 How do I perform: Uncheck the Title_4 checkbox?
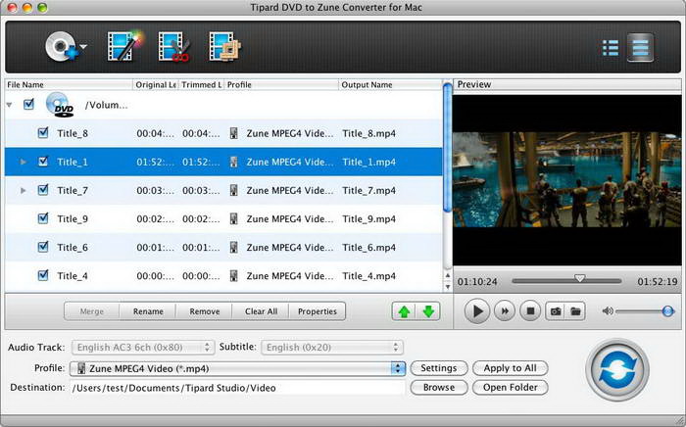[x=43, y=276]
